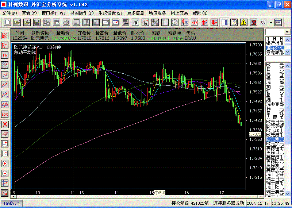292x208 pixels.
Task: Toggle the side panel split-view toolbar button
Action: (x=224, y=22)
